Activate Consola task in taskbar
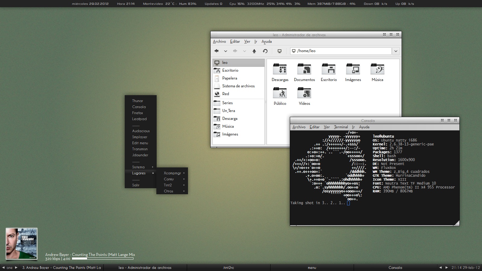This screenshot has height=271, width=482. [395, 268]
